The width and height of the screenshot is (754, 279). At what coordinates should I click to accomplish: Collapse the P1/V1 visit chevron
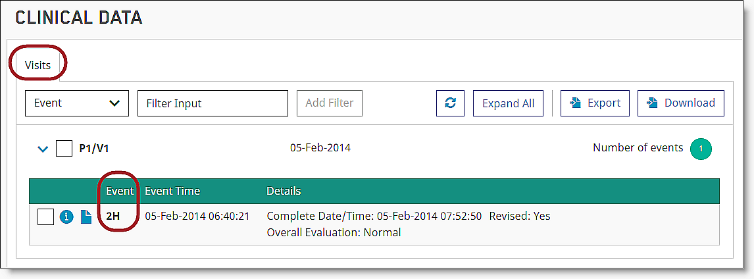(x=43, y=149)
